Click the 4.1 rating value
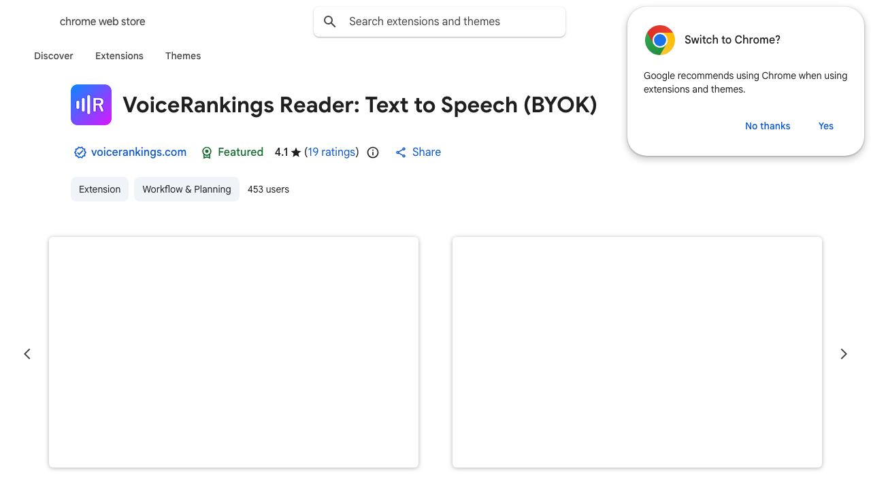Image resolution: width=871 pixels, height=490 pixels. click(282, 152)
